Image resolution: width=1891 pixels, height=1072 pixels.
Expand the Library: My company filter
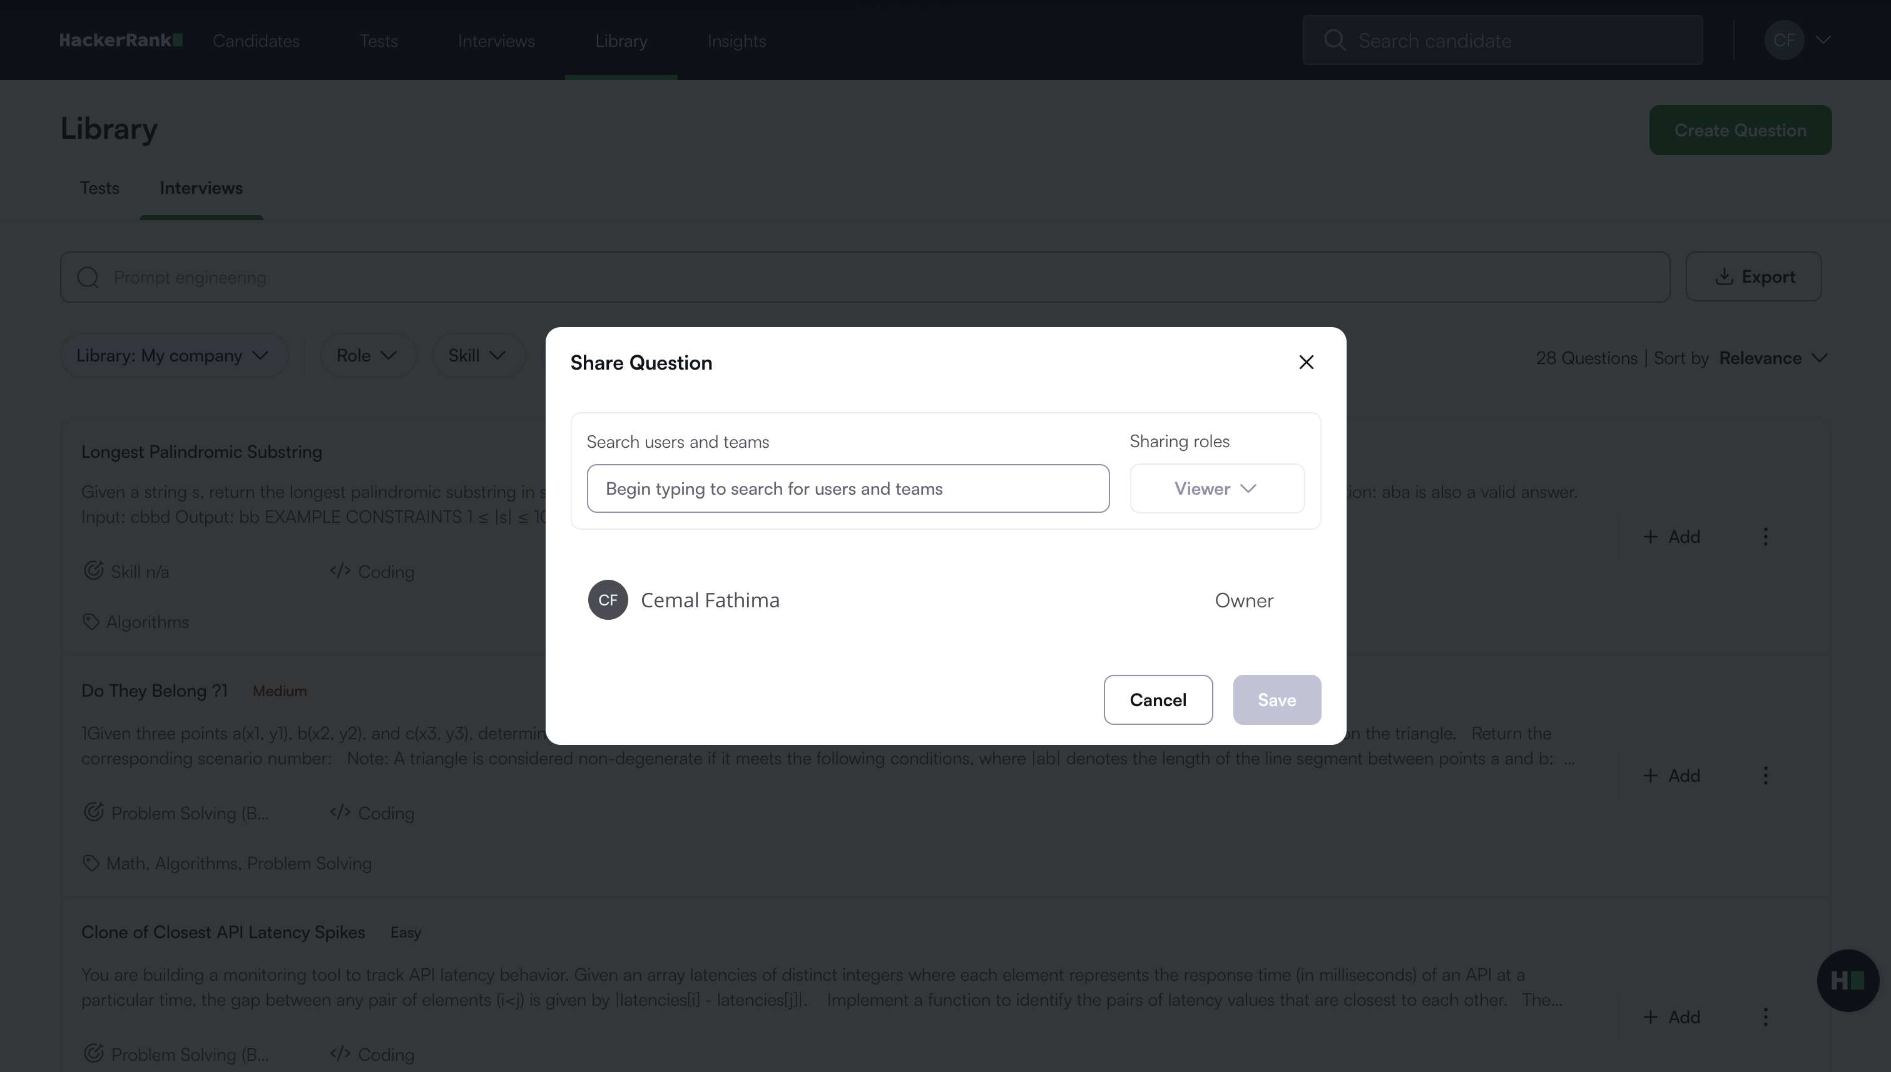pos(173,356)
